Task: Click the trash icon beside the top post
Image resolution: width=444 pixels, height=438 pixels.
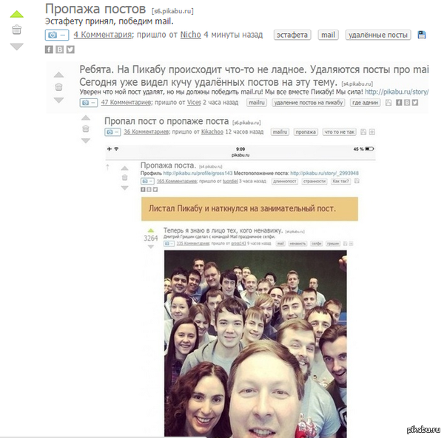Action: [x=17, y=30]
